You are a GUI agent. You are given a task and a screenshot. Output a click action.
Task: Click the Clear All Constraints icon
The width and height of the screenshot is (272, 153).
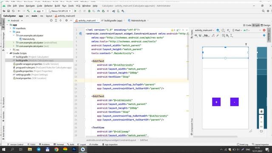(x=213, y=35)
